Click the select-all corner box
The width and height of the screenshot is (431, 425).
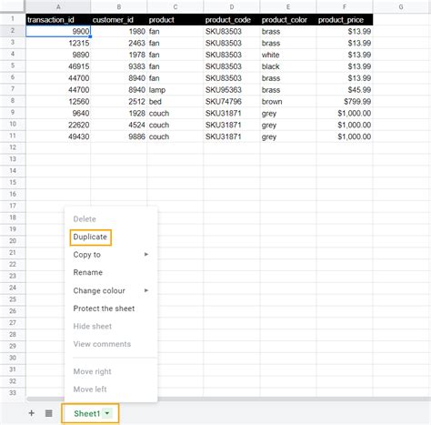click(13, 6)
